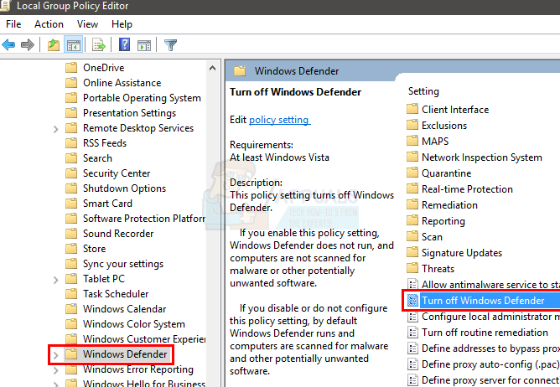This screenshot has width=560, height=387.
Task: Toggle the Show/Hide Action Pane icon
Action: point(143,44)
